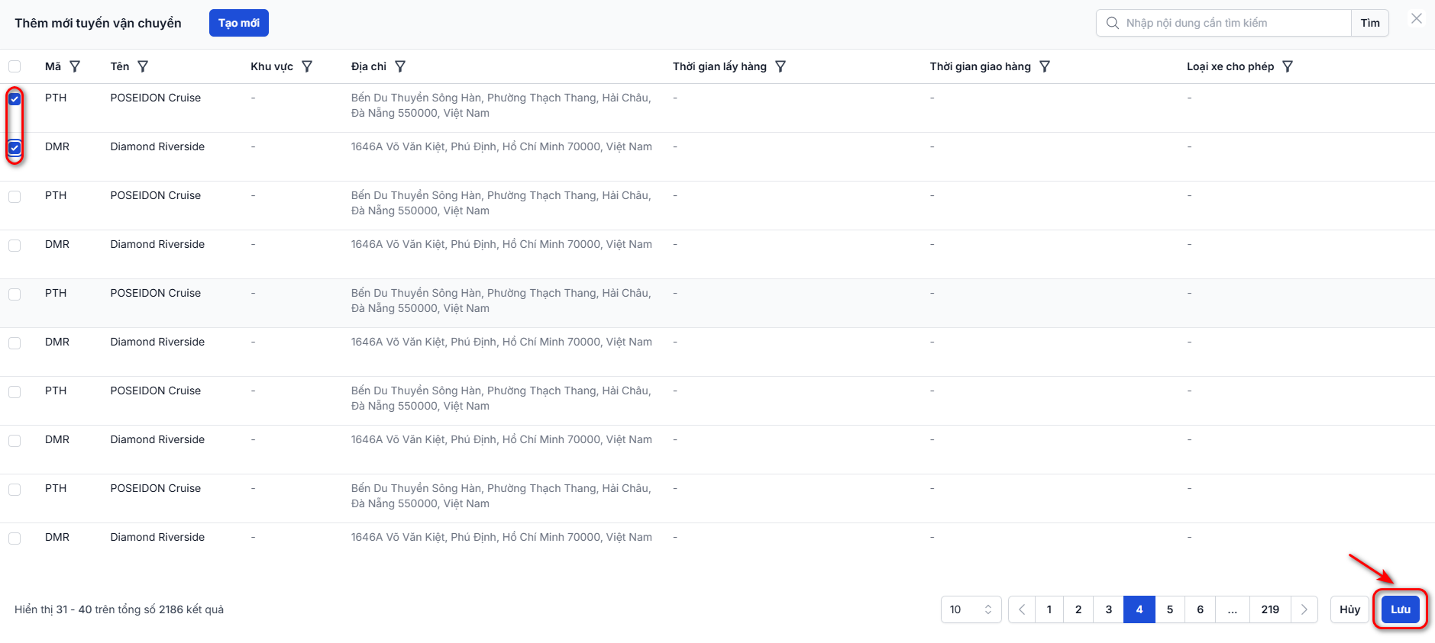Filter the Thời gian lấy hàng column

pyautogui.click(x=781, y=66)
